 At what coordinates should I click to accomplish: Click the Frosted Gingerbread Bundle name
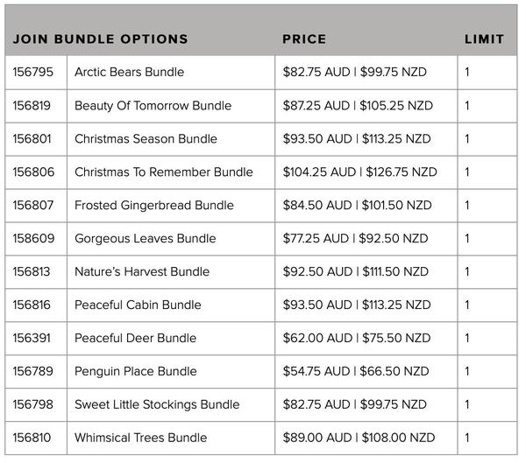[x=154, y=206]
